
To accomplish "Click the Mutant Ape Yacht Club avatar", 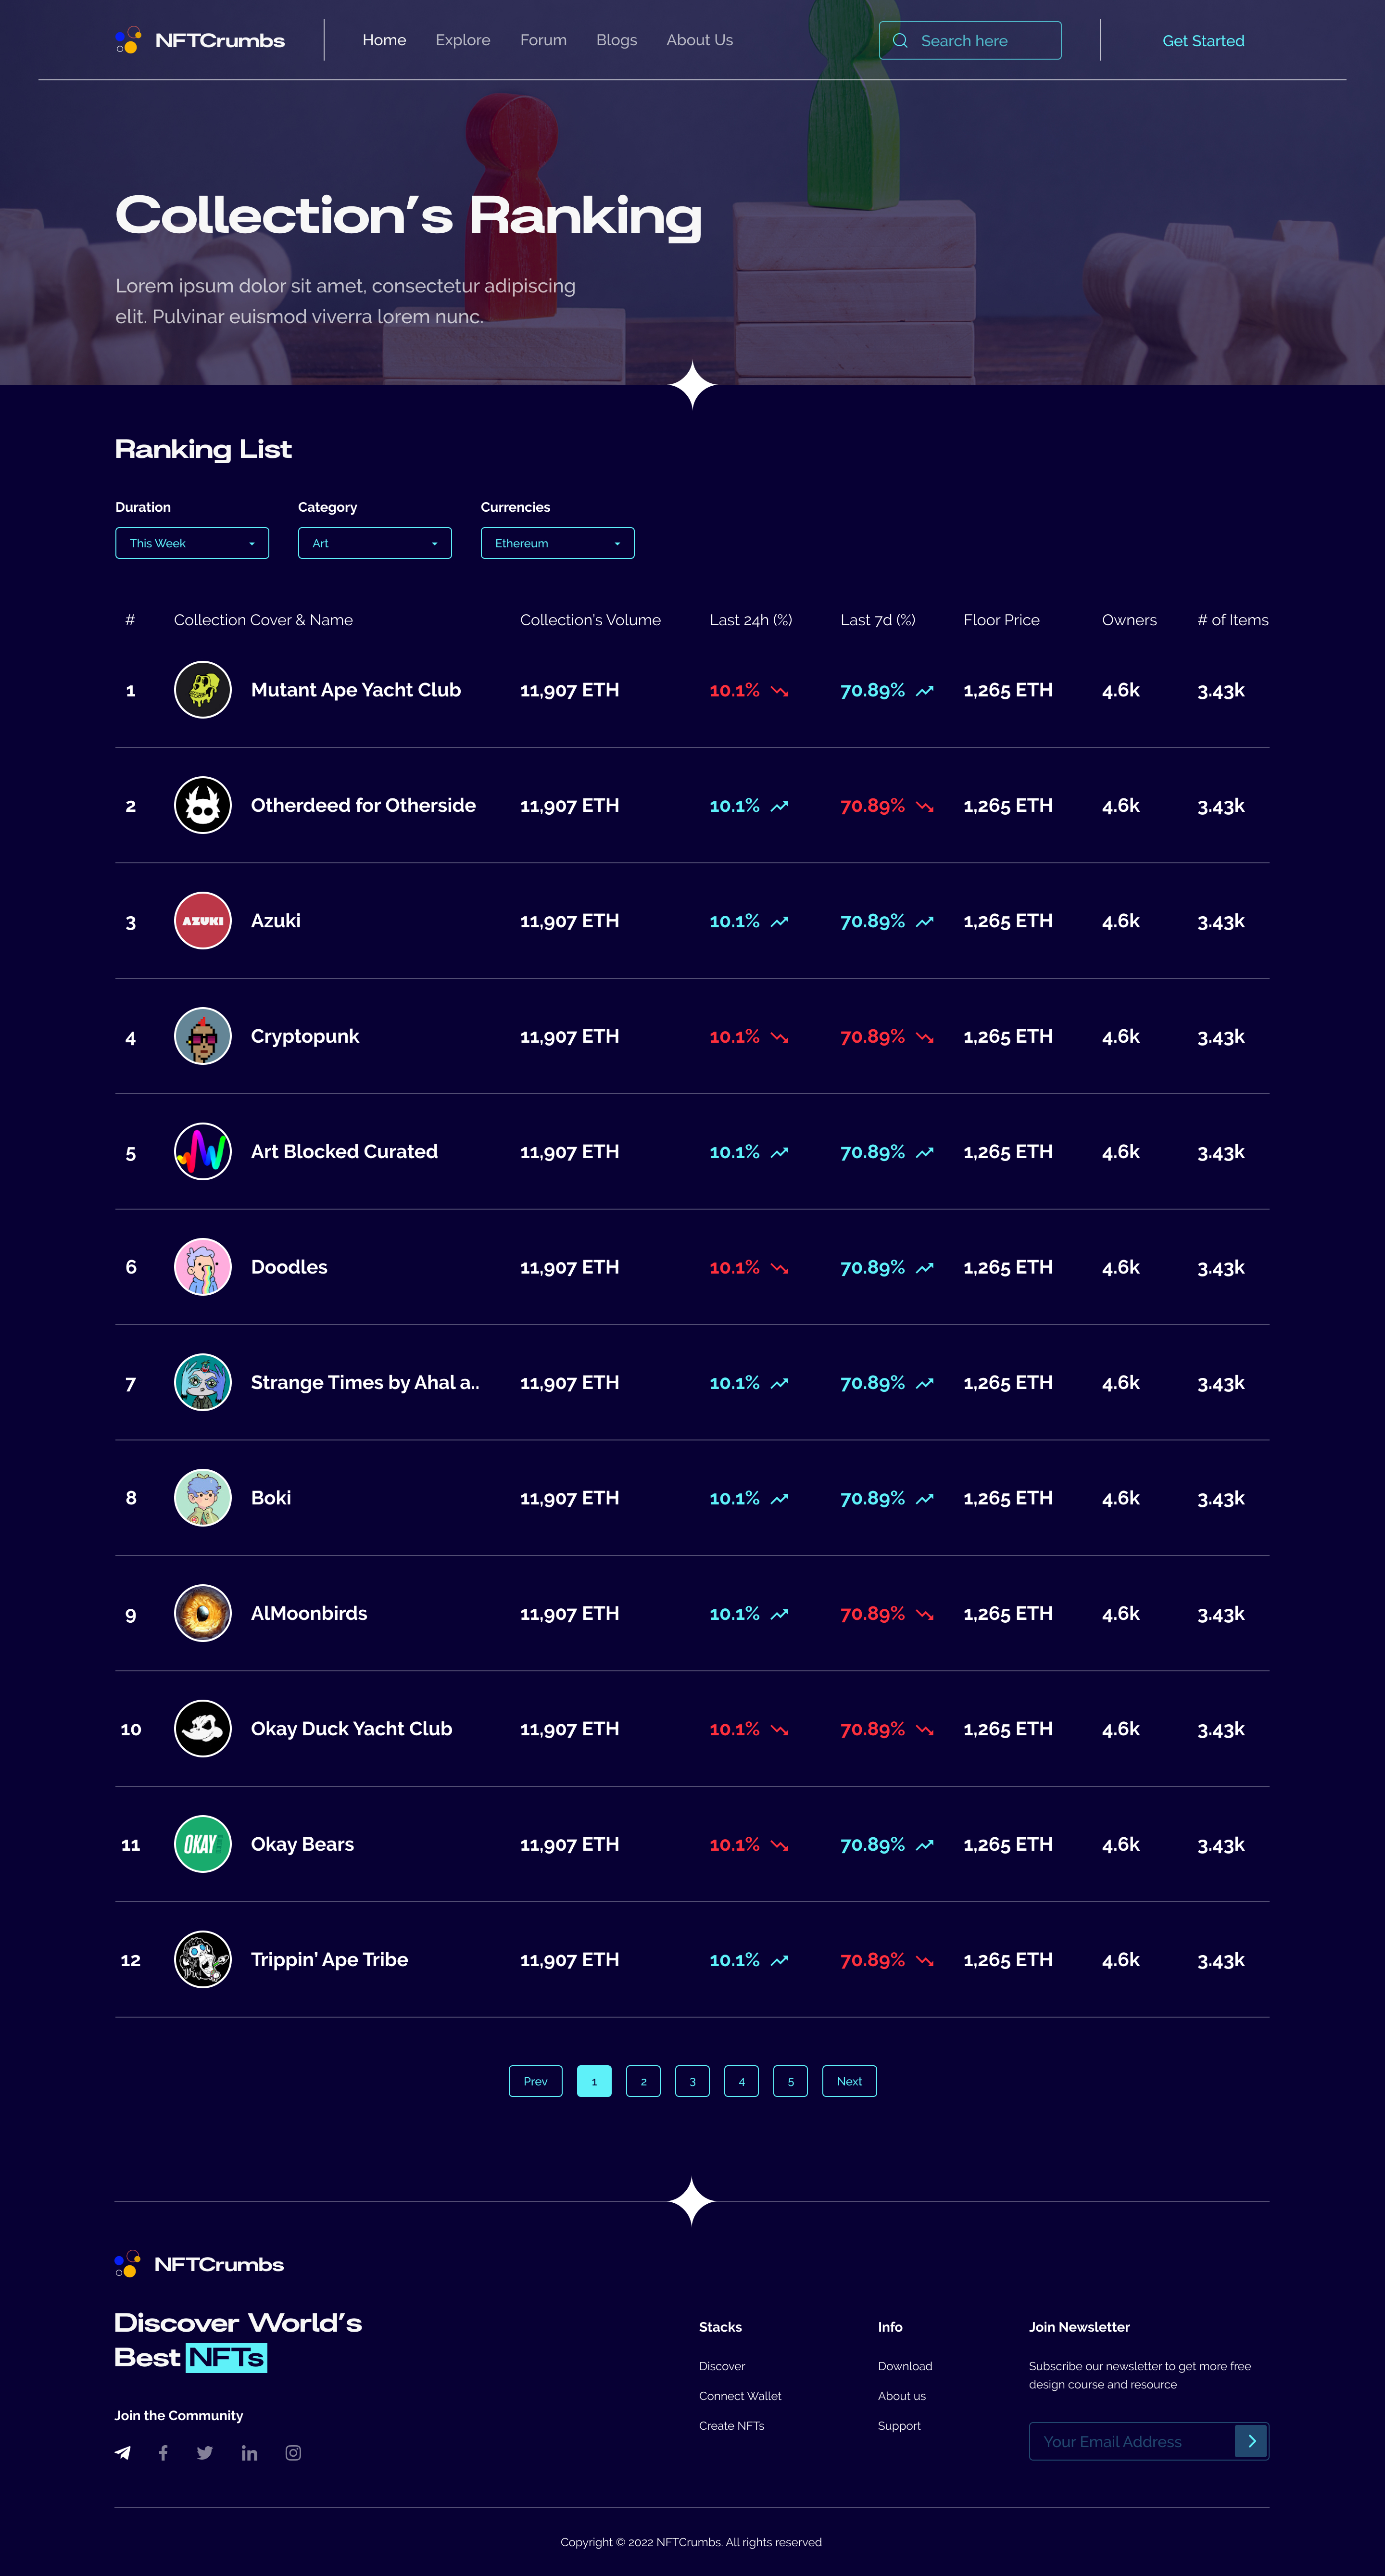I will point(203,690).
